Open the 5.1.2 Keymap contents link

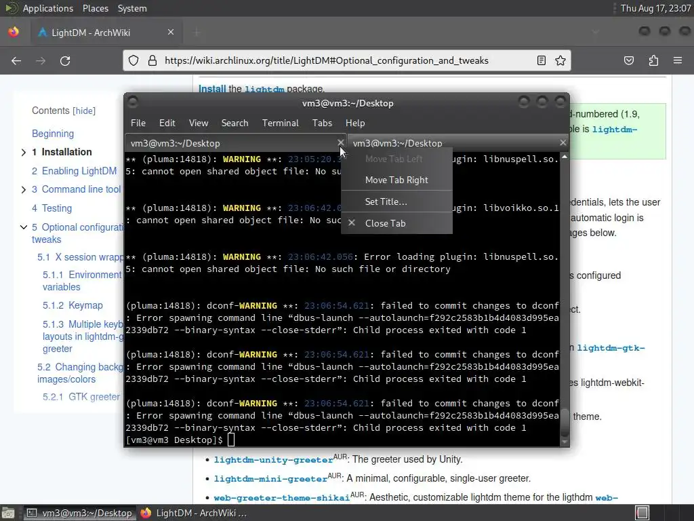tap(73, 305)
